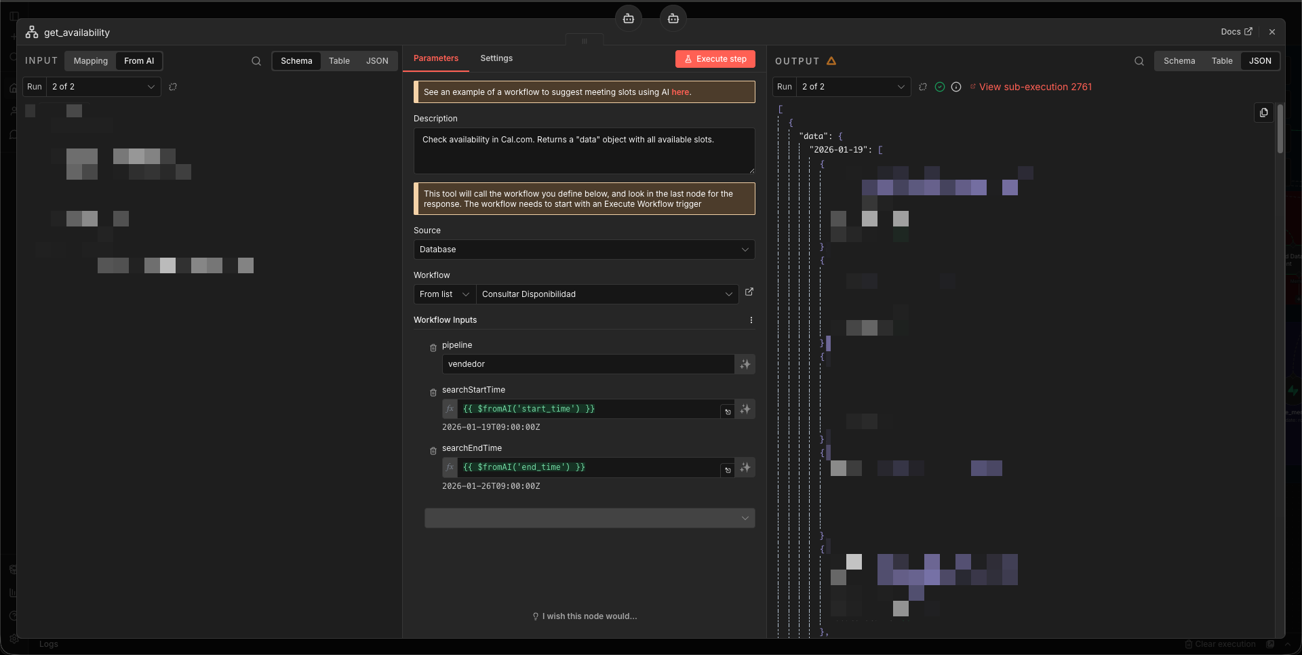This screenshot has height=655, width=1302.
Task: Click the output panel search icon
Action: coord(1139,61)
